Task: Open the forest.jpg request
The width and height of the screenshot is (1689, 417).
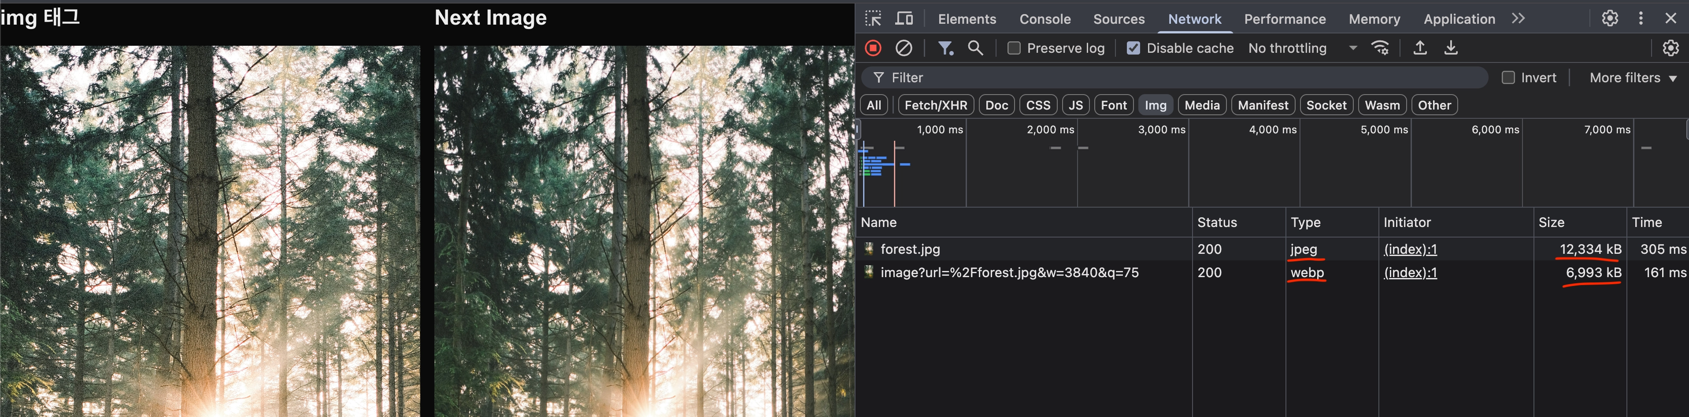Action: tap(910, 249)
